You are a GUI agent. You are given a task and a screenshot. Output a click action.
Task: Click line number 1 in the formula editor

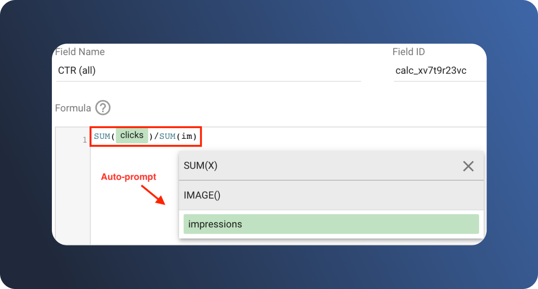coord(85,140)
